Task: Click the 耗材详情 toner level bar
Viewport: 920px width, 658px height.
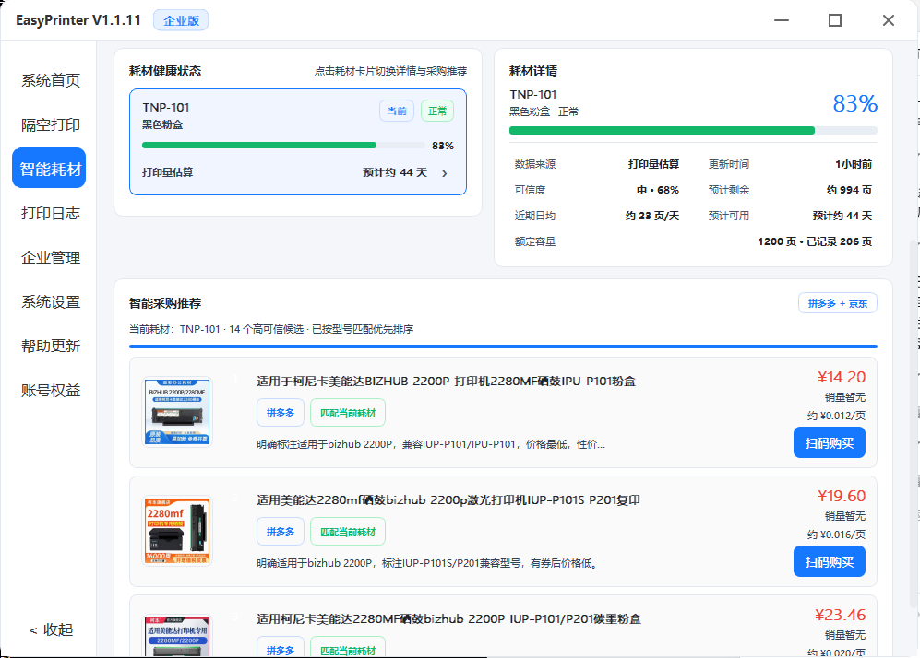Action: (694, 131)
